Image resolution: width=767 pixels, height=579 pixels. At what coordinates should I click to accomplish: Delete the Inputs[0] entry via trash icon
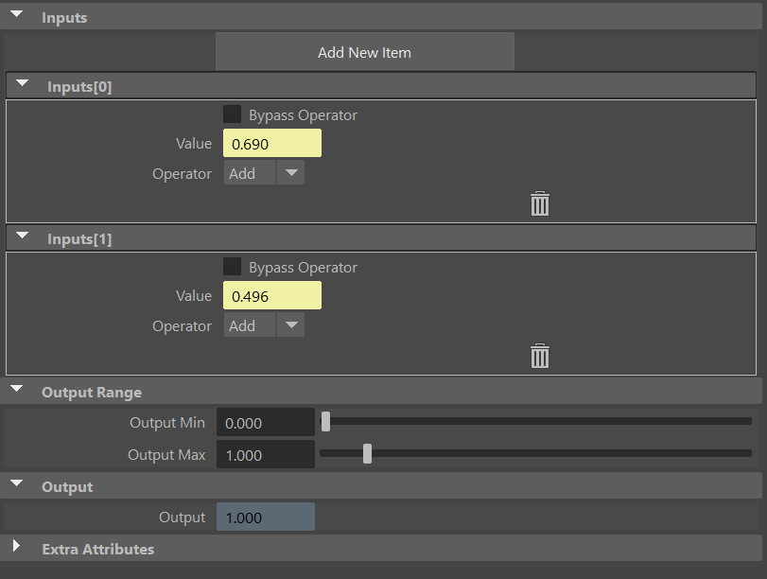point(539,203)
